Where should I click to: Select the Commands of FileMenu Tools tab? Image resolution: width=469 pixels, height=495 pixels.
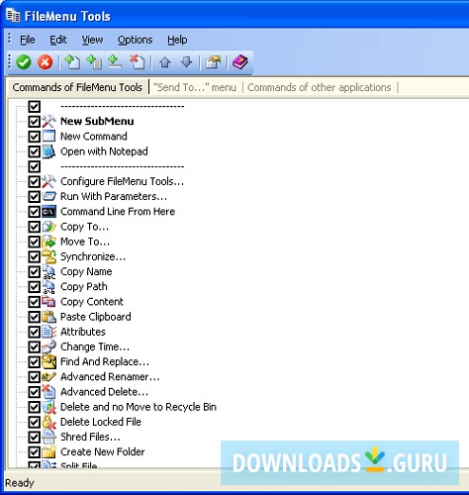click(x=77, y=87)
